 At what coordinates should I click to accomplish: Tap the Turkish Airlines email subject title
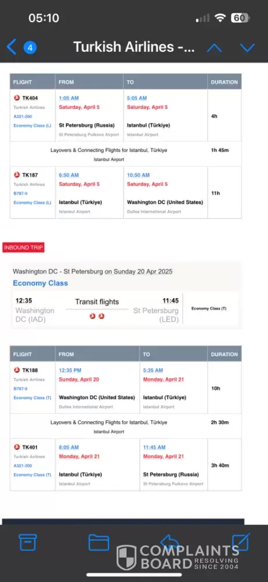pos(133,47)
